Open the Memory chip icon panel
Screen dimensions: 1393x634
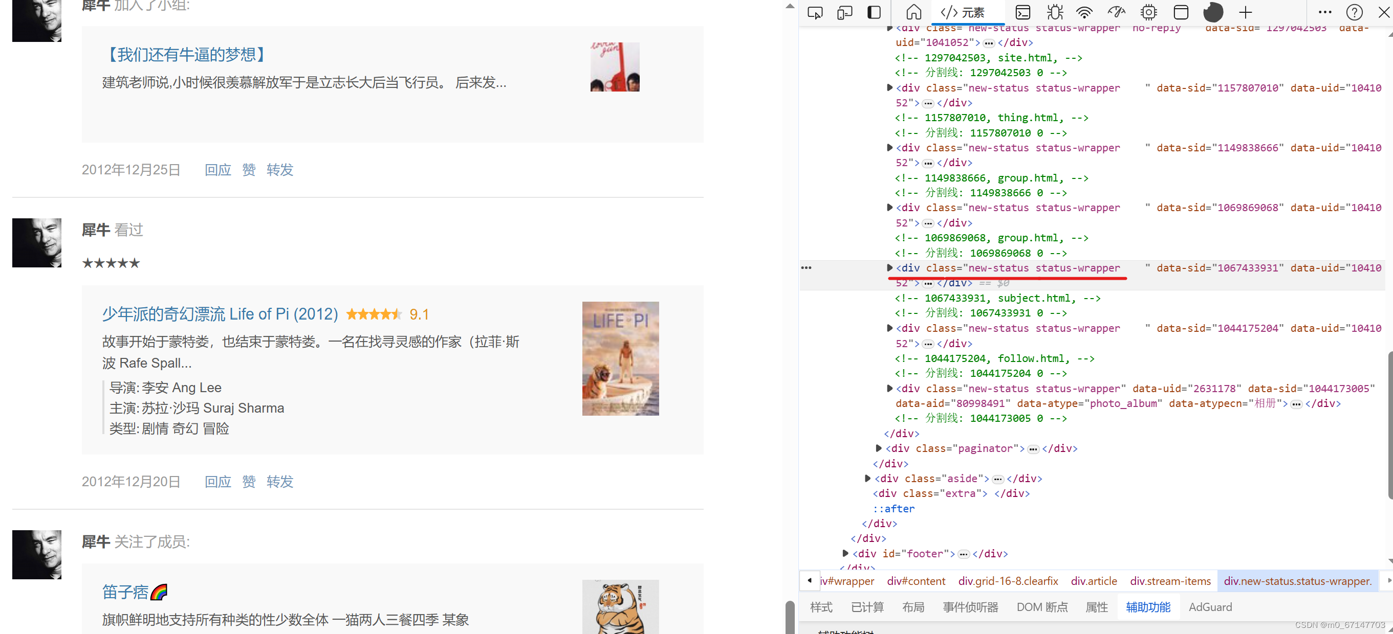click(x=1148, y=12)
